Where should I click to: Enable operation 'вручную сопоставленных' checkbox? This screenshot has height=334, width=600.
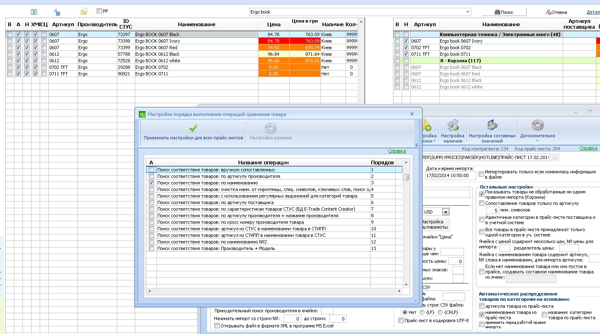click(x=151, y=170)
